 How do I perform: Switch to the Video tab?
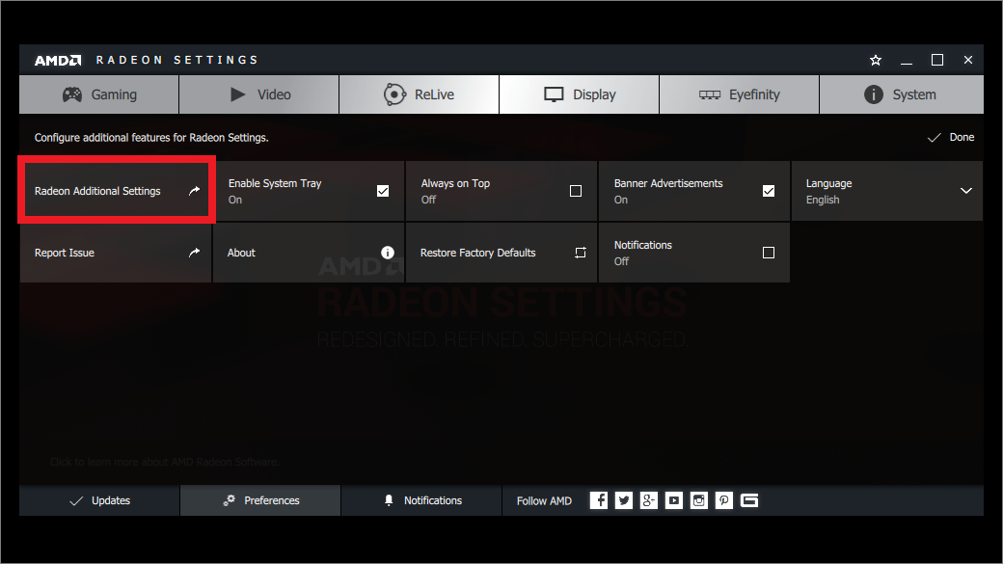click(259, 94)
